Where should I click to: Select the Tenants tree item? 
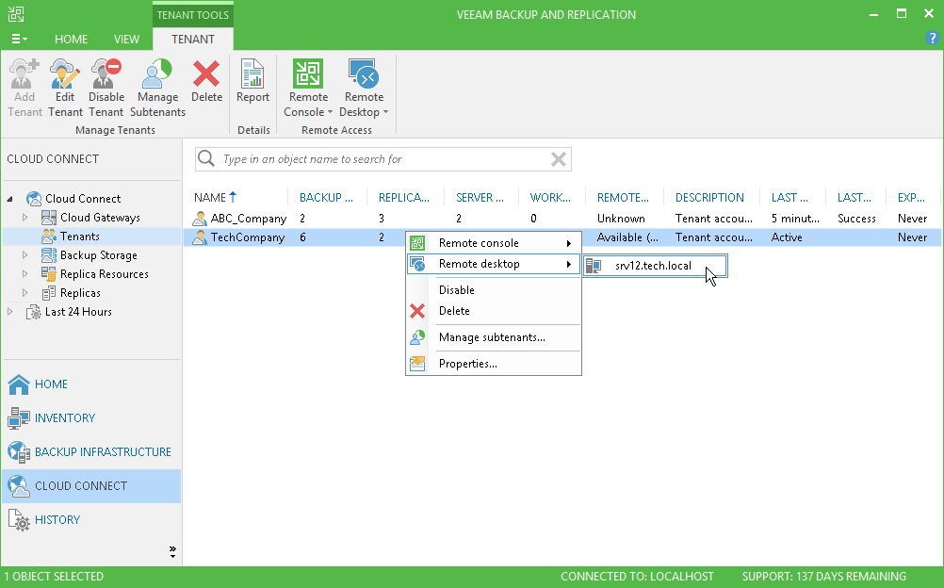click(x=79, y=237)
